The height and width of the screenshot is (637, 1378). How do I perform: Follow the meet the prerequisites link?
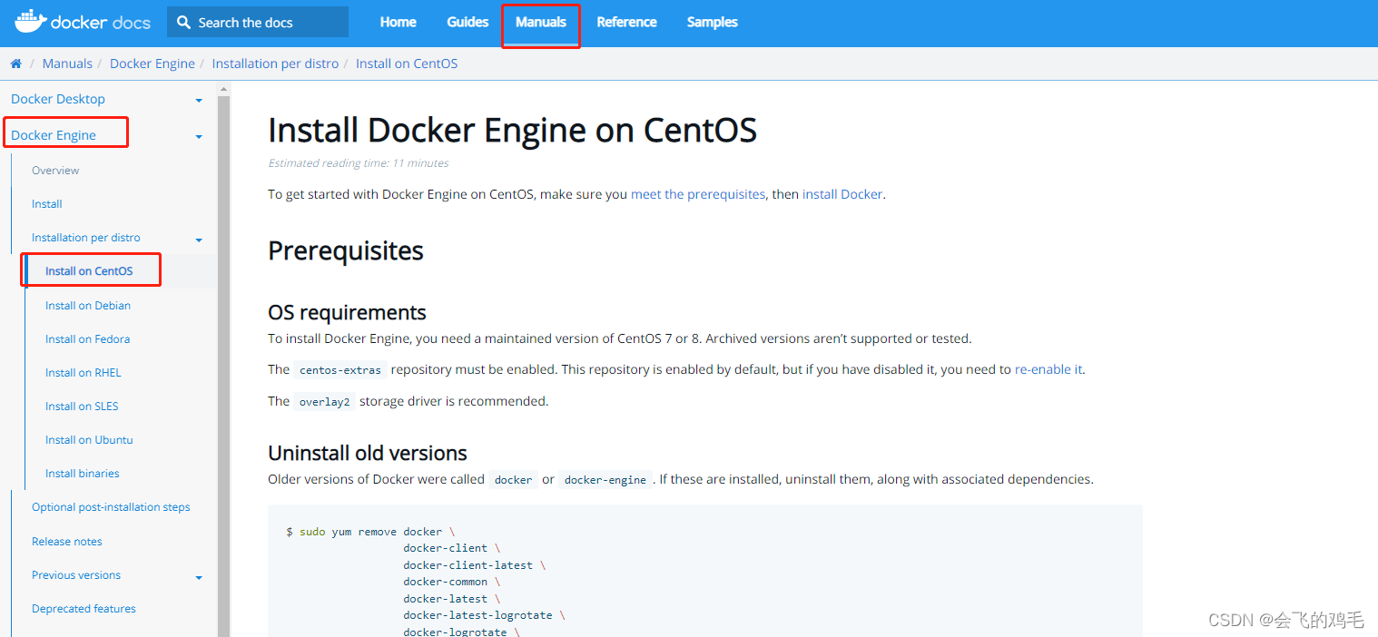point(698,194)
